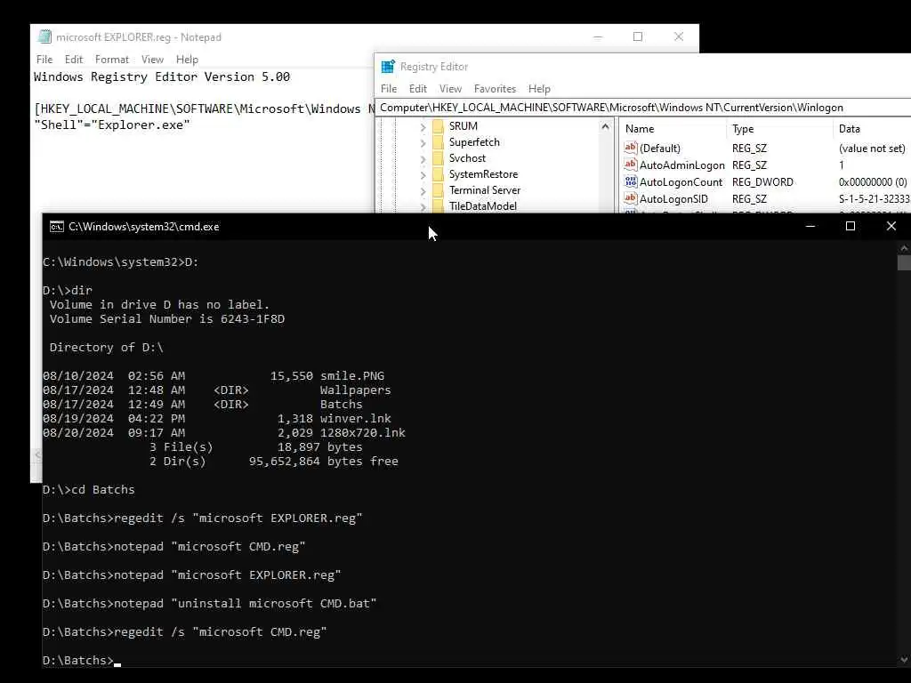The image size is (911, 683).
Task: Select the SRUM tree item
Action: pyautogui.click(x=463, y=126)
